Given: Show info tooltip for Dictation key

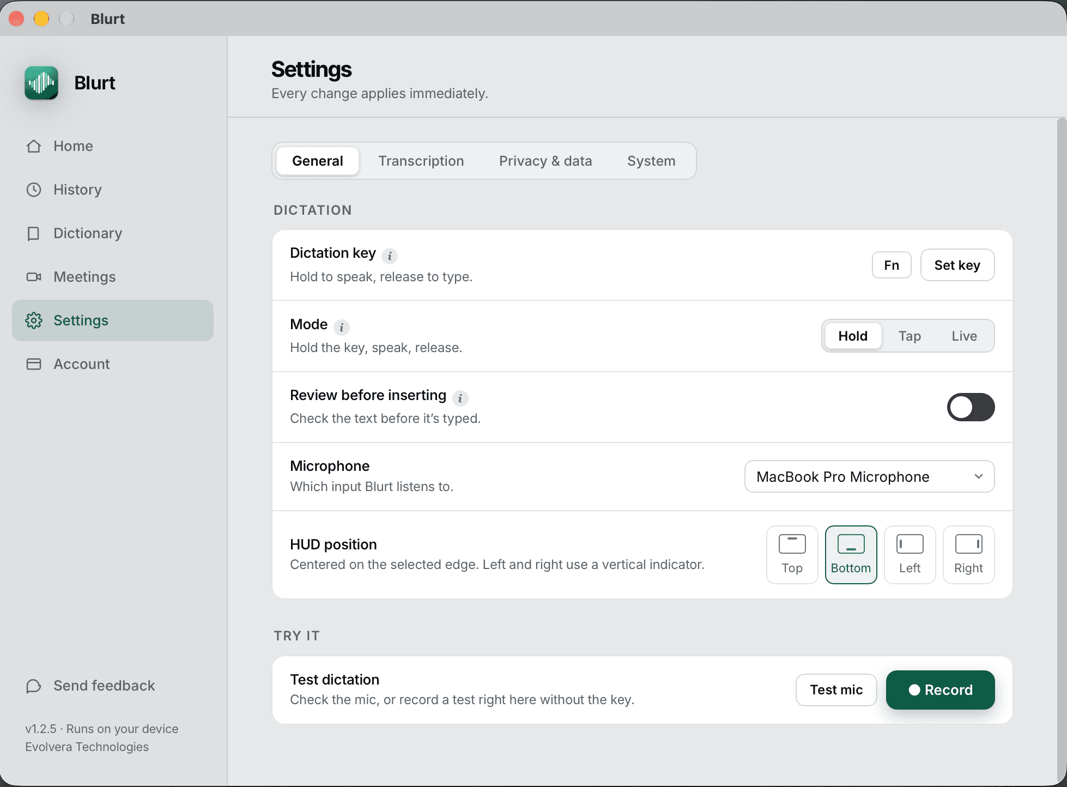Looking at the screenshot, I should [x=389, y=256].
